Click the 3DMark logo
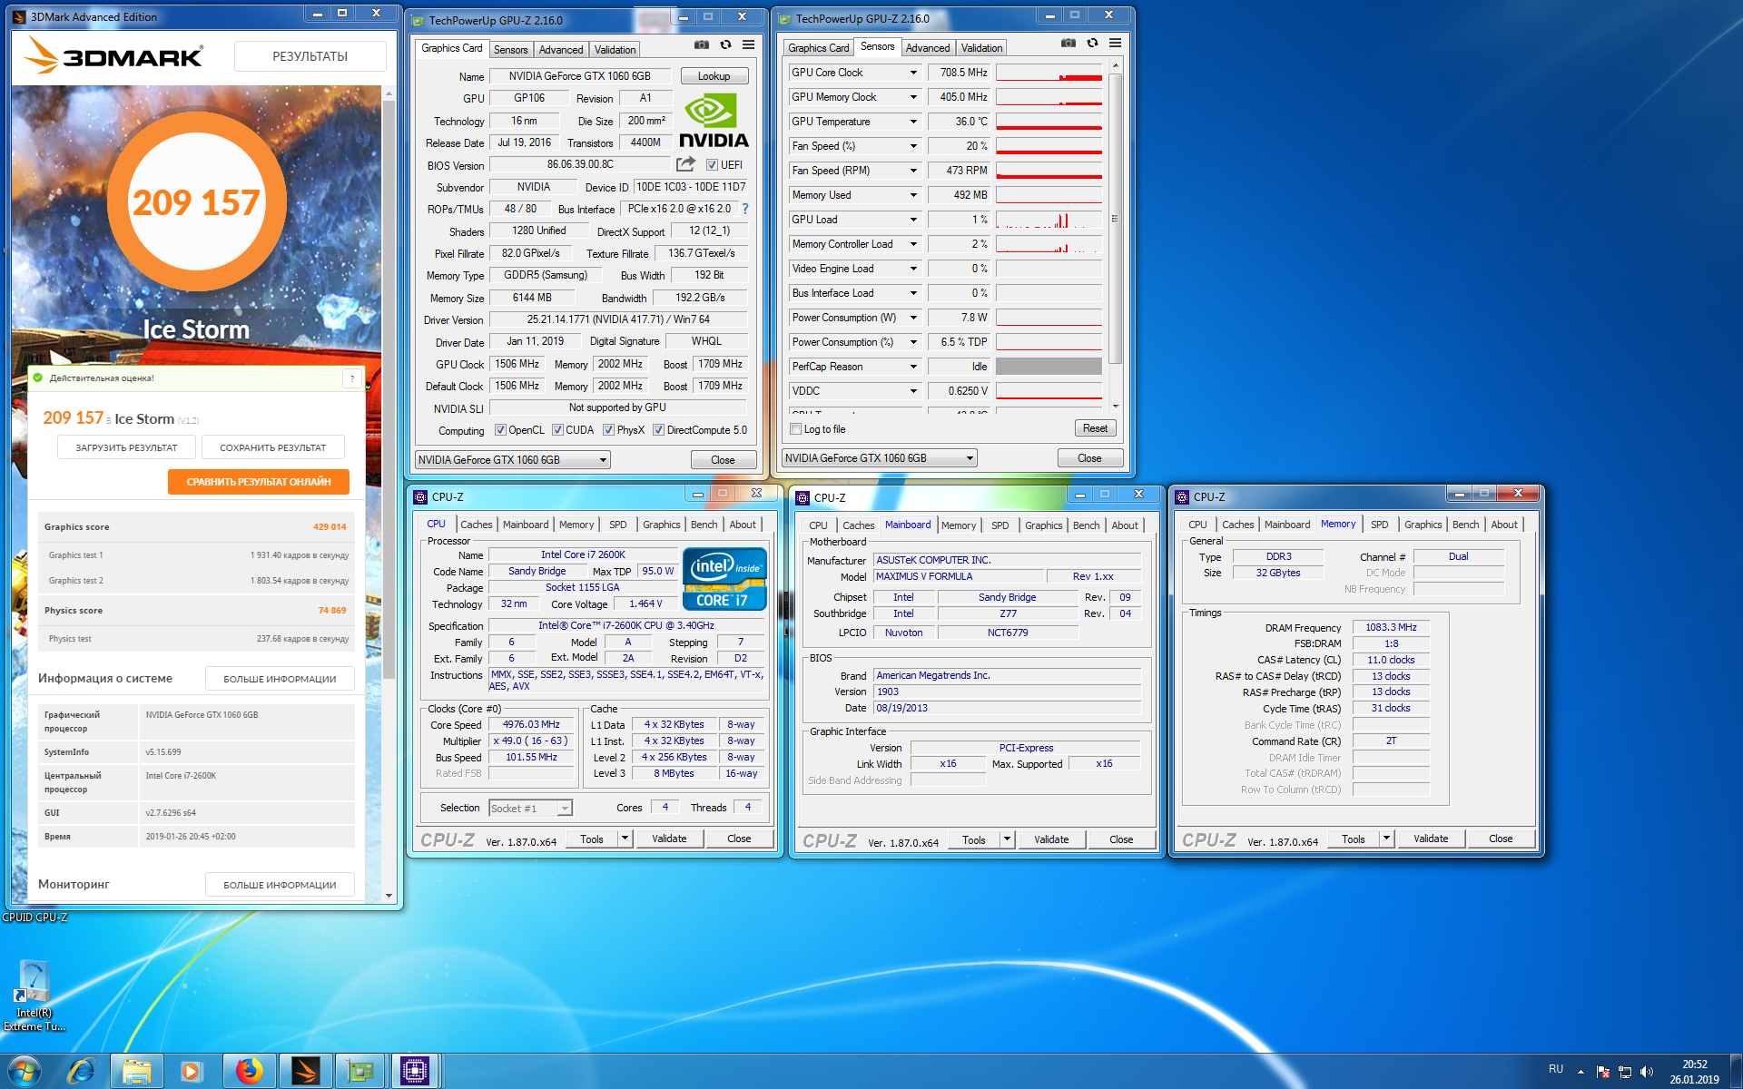Image resolution: width=1743 pixels, height=1089 pixels. pyautogui.click(x=113, y=56)
